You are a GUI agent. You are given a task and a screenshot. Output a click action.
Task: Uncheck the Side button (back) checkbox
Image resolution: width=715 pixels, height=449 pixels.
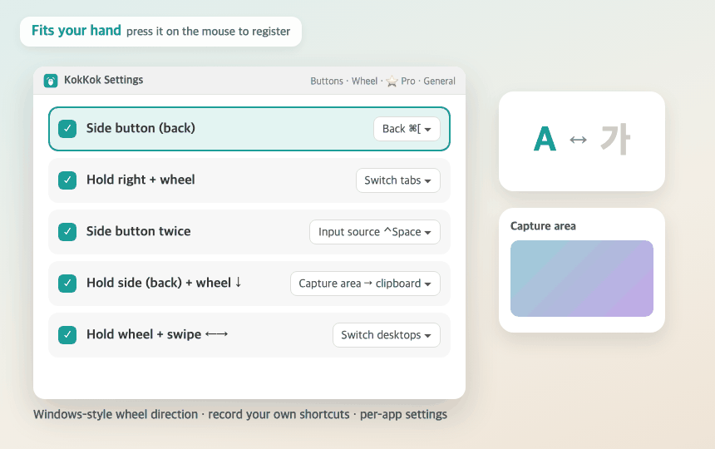click(67, 129)
